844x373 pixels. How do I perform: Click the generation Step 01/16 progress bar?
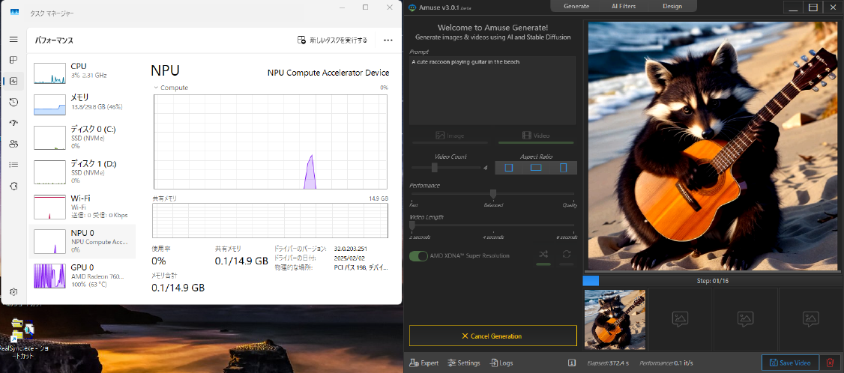tap(713, 280)
